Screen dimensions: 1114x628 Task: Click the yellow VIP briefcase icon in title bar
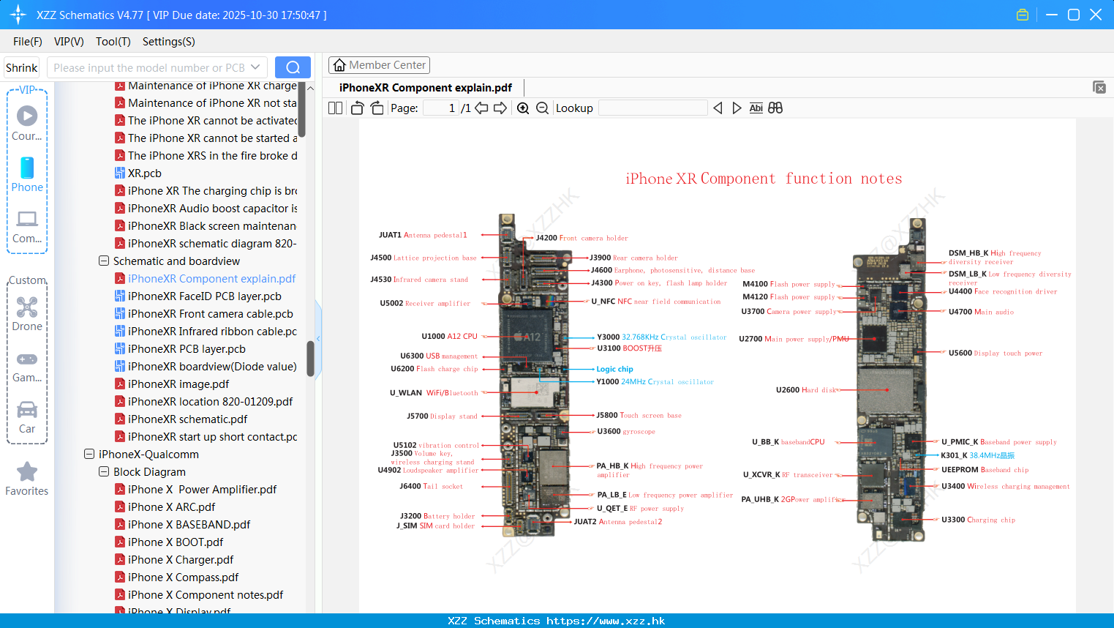1023,15
